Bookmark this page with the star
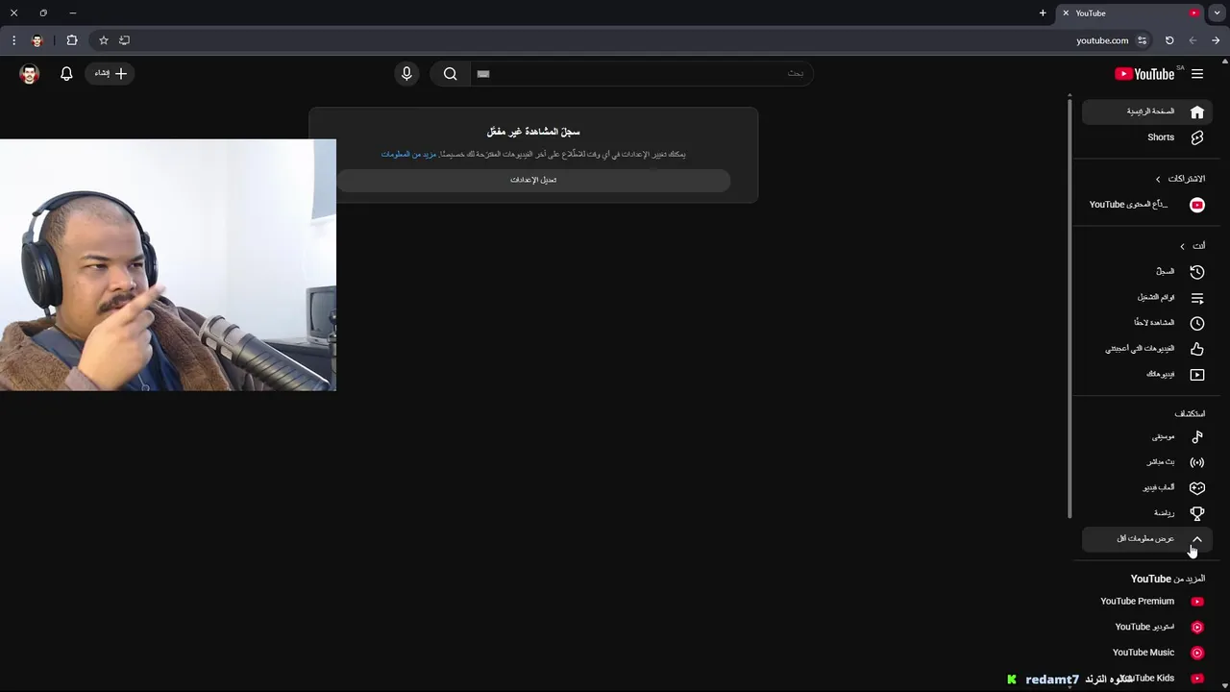Image resolution: width=1230 pixels, height=692 pixels. [104, 40]
